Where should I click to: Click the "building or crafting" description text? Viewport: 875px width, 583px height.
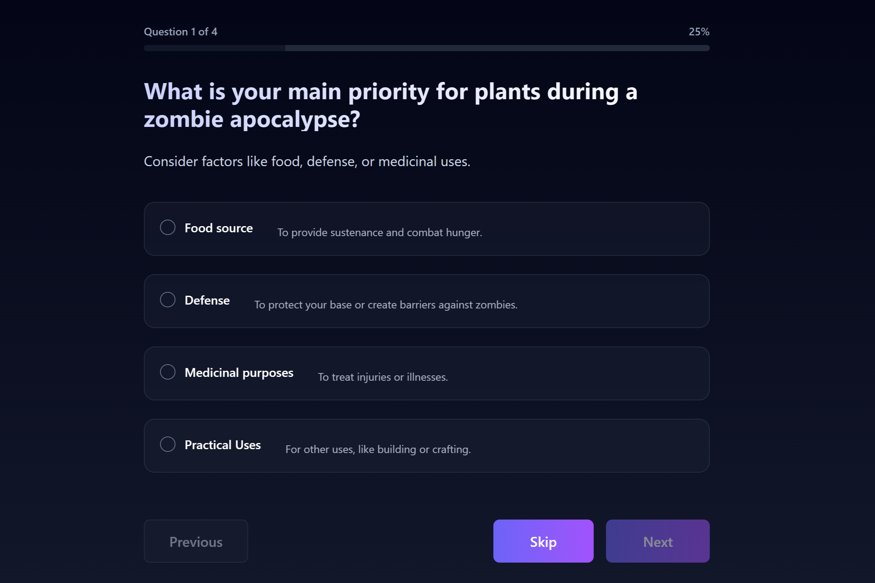(x=378, y=450)
